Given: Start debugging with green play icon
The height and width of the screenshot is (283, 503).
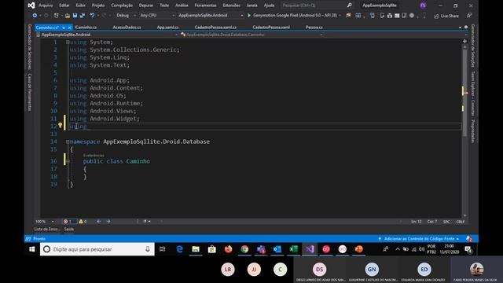Looking at the screenshot, I should tap(249, 16).
